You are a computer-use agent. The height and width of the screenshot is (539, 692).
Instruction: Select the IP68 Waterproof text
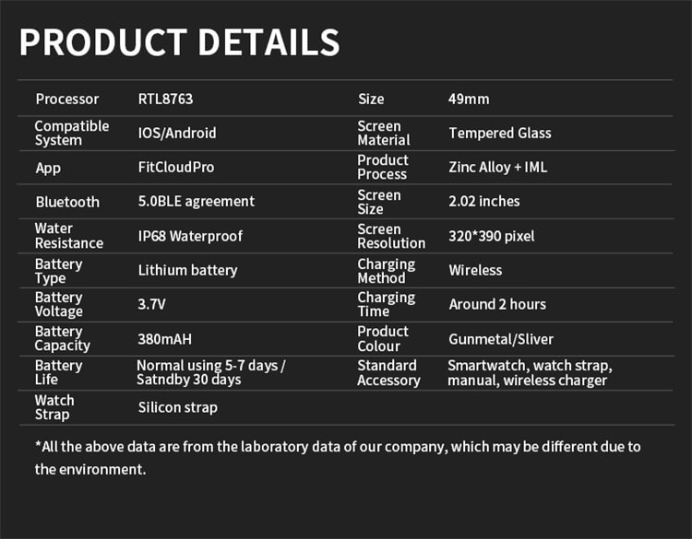190,236
